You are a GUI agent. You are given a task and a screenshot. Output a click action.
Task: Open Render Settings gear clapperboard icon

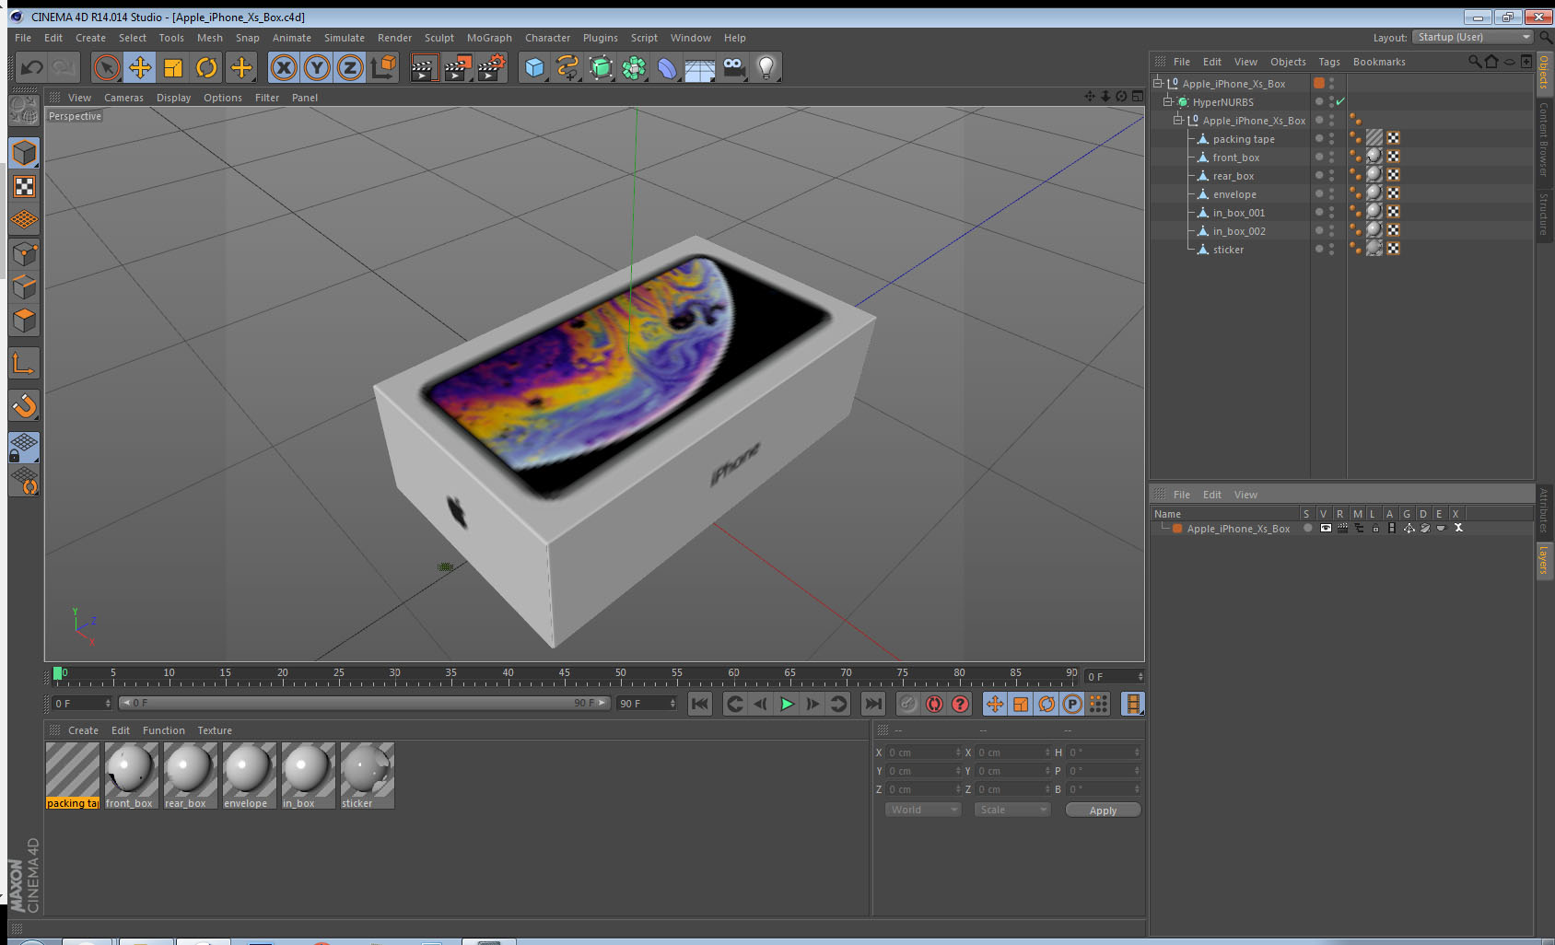pyautogui.click(x=492, y=67)
